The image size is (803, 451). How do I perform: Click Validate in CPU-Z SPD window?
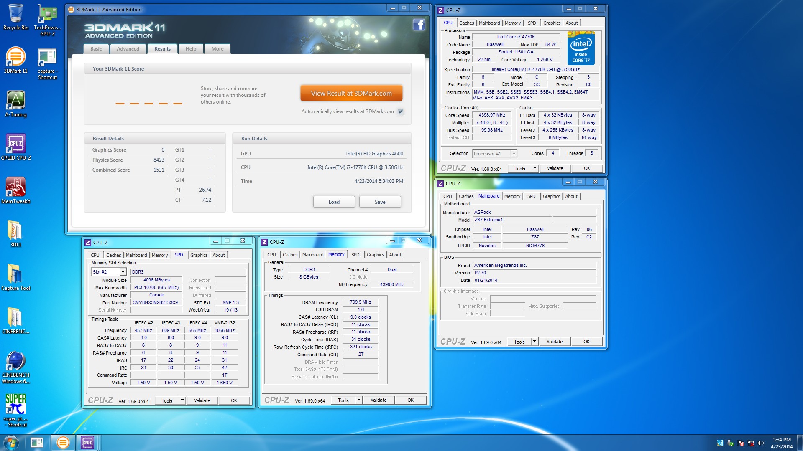click(202, 400)
